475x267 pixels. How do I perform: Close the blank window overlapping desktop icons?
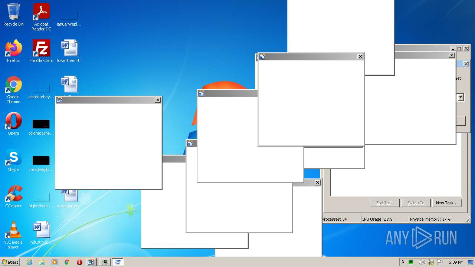(x=158, y=100)
